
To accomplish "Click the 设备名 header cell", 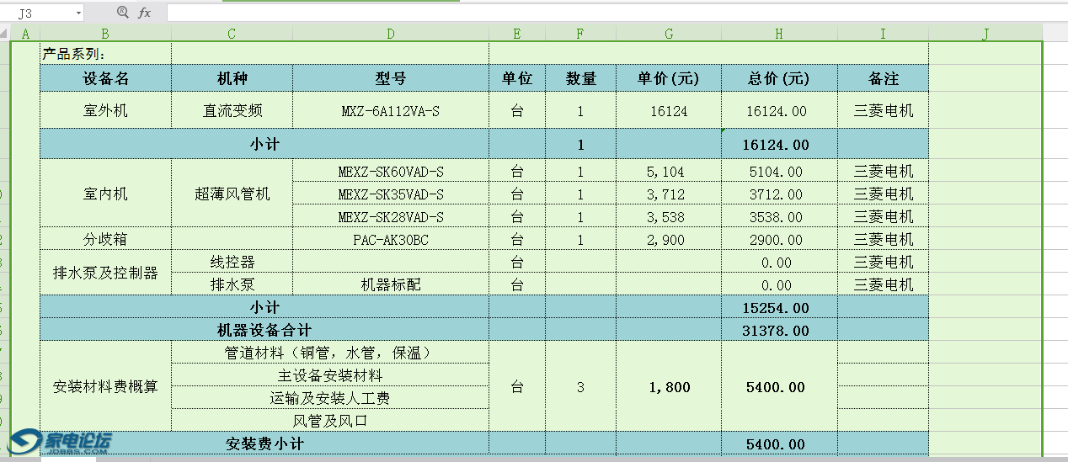I will [105, 78].
